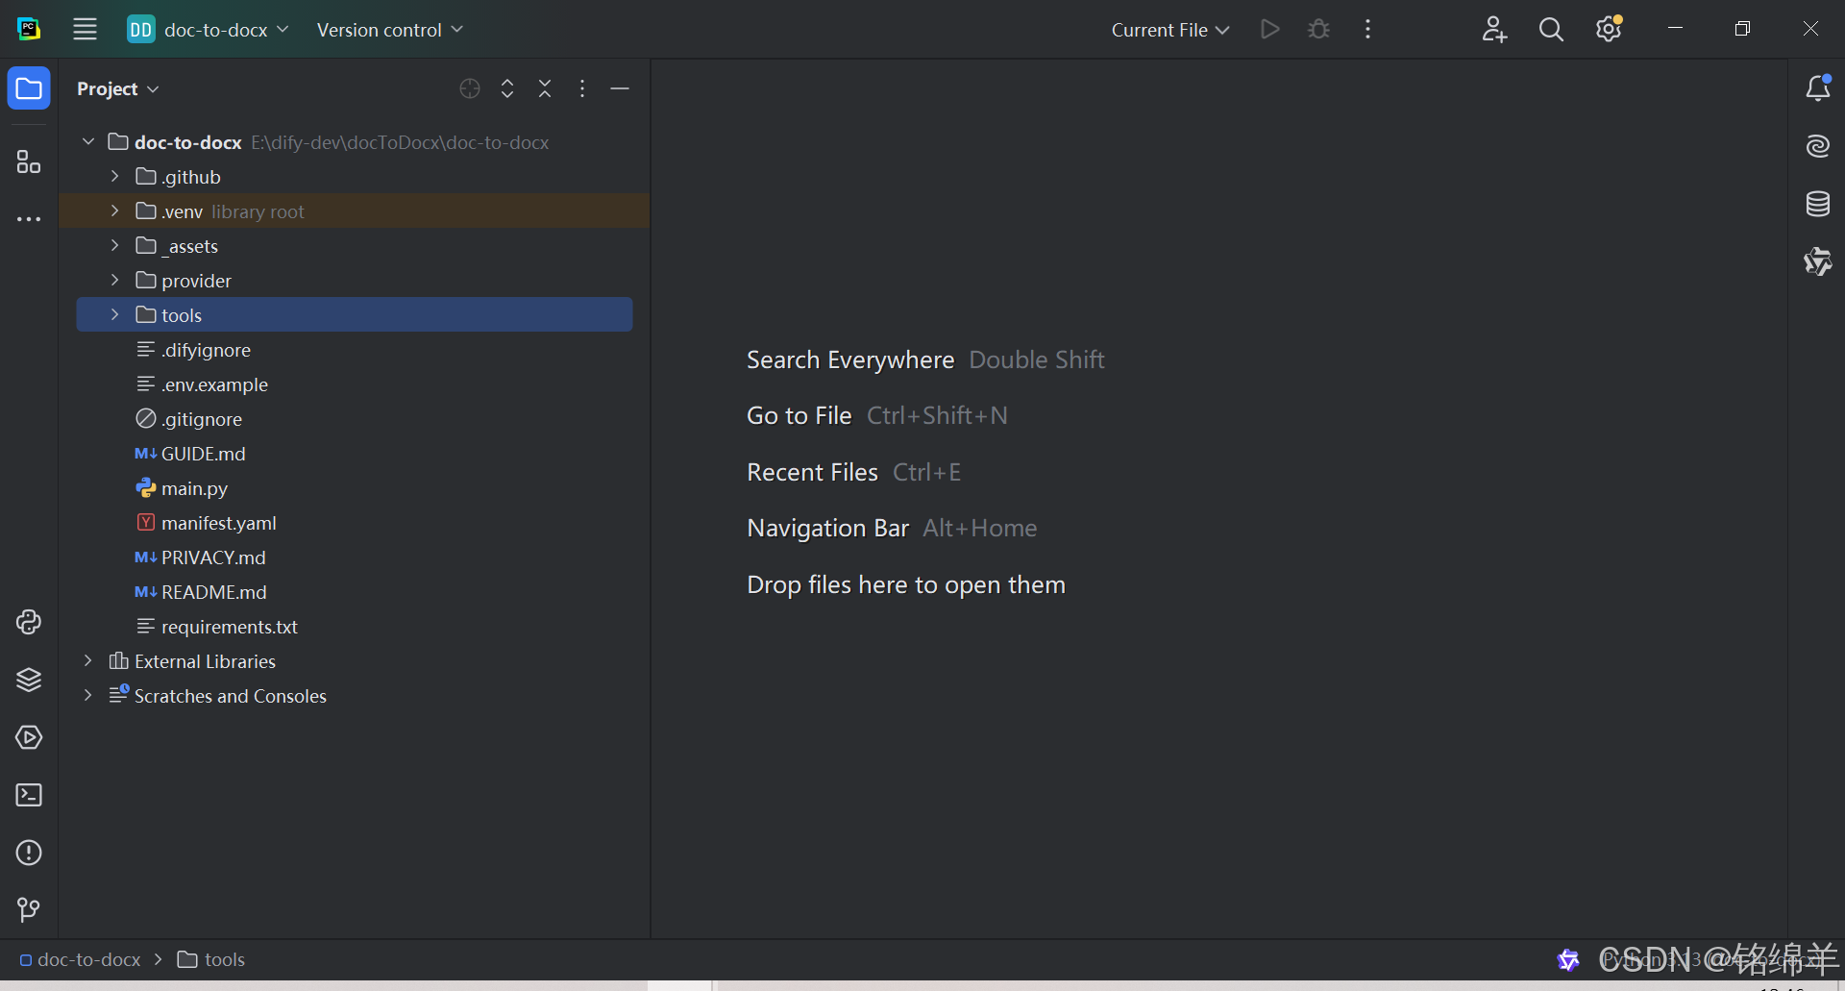This screenshot has width=1845, height=991.
Task: Open the Version control menu
Action: click(x=388, y=29)
